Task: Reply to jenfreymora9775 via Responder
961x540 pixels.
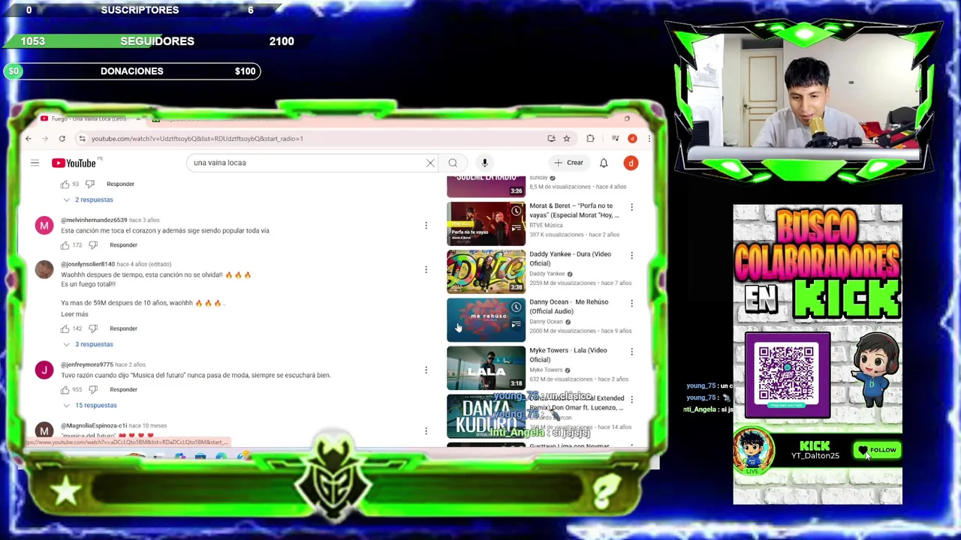Action: pos(123,389)
